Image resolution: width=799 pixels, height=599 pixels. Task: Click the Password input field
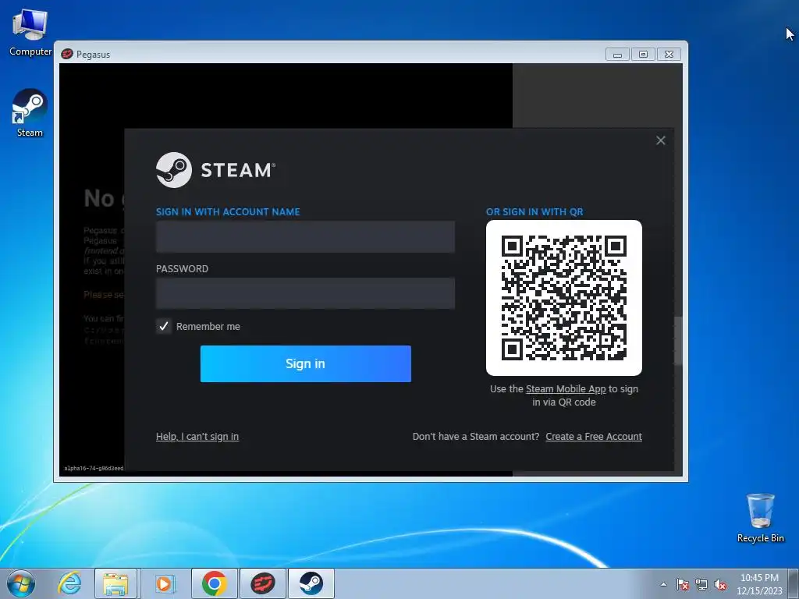pos(305,293)
